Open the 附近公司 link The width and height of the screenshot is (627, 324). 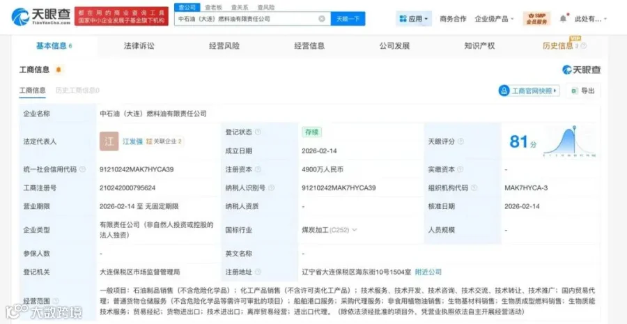click(x=428, y=272)
